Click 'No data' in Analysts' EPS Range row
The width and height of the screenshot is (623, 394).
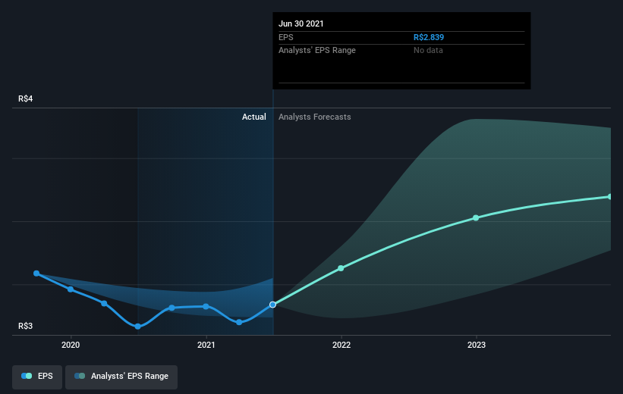[x=428, y=51]
